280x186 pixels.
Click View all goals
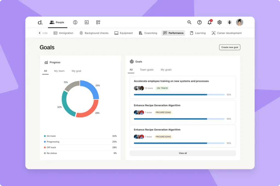point(182,153)
